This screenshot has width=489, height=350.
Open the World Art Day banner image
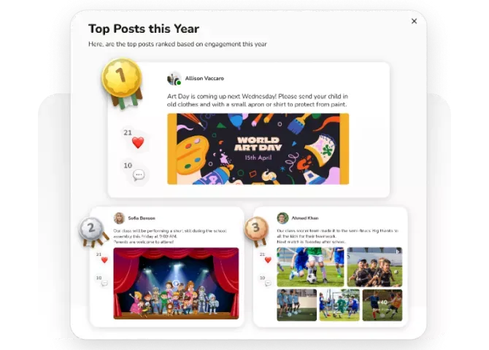[x=258, y=149]
